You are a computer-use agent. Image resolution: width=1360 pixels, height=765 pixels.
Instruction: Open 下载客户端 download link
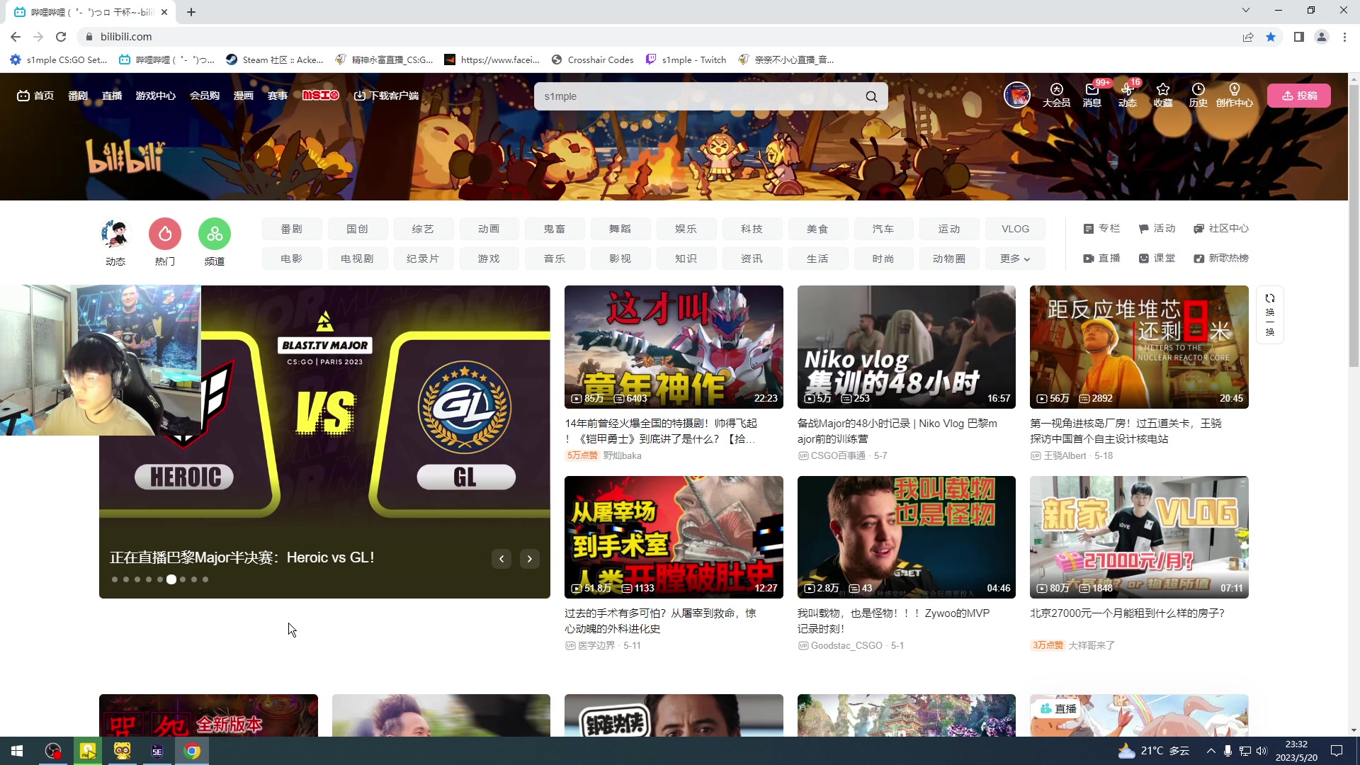coord(386,96)
